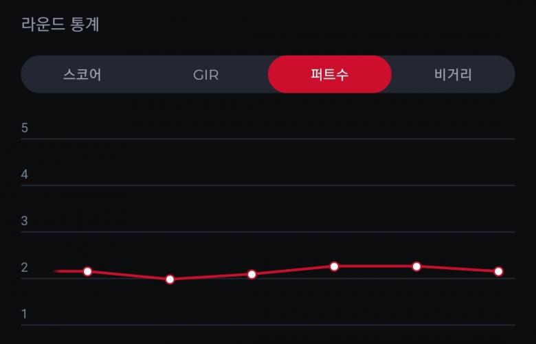
Task: Select the fifth data point on the line
Action: (416, 266)
